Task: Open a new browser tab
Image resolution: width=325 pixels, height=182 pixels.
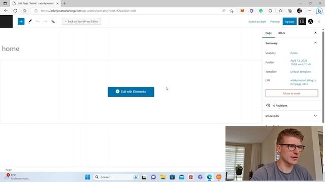Action: (64, 4)
